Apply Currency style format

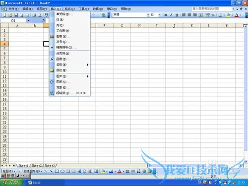click(207, 15)
